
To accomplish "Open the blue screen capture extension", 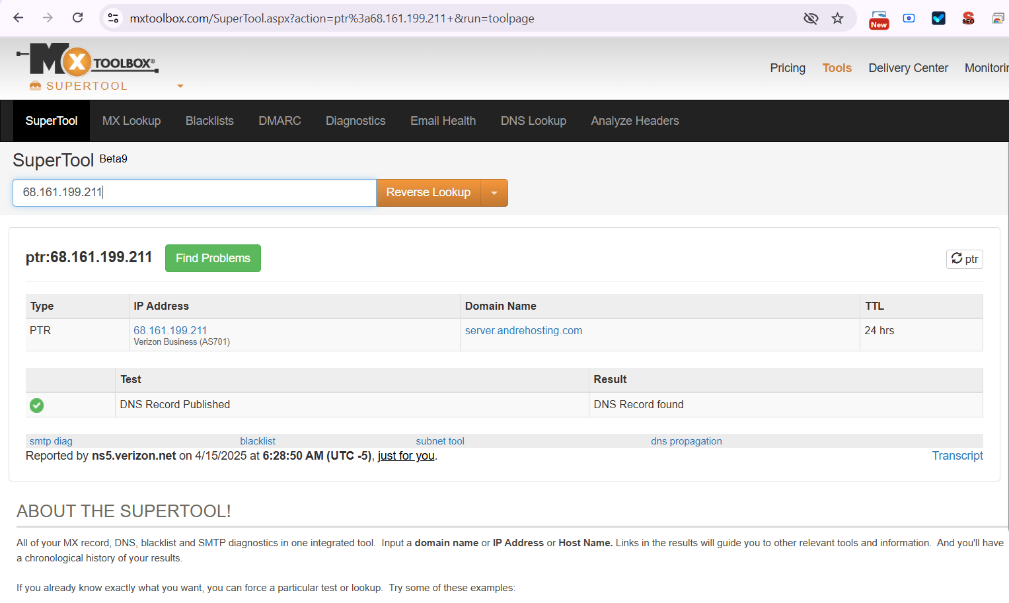I will tap(909, 18).
